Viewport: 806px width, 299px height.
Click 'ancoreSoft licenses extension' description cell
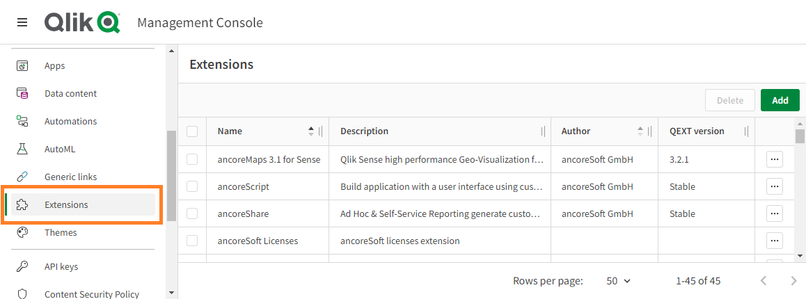coord(400,241)
